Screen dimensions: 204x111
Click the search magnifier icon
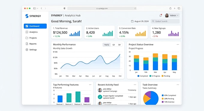[x=153, y=21]
